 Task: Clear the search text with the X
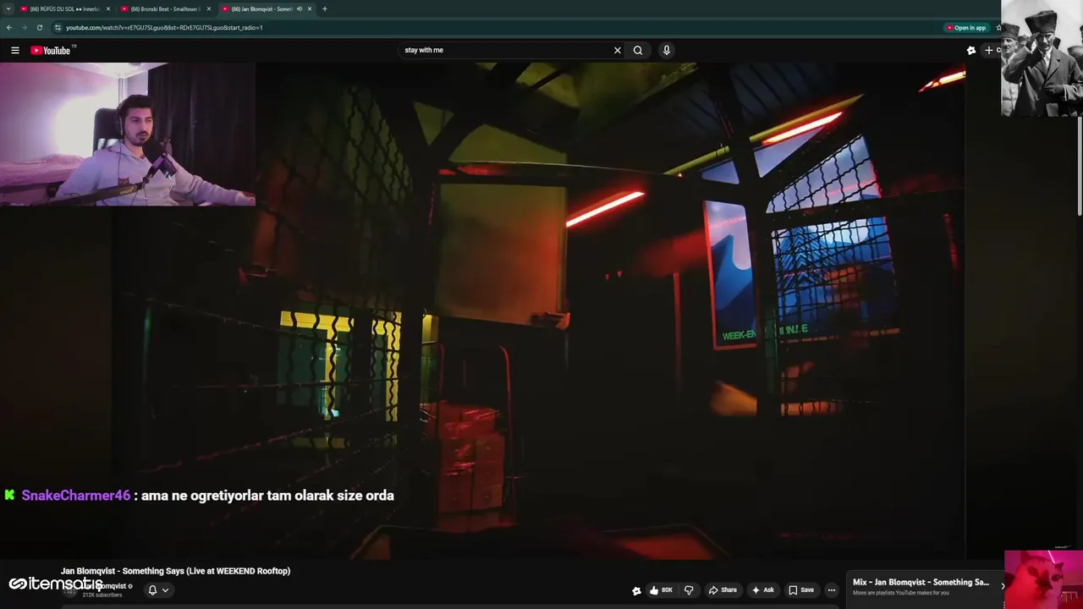(x=618, y=50)
